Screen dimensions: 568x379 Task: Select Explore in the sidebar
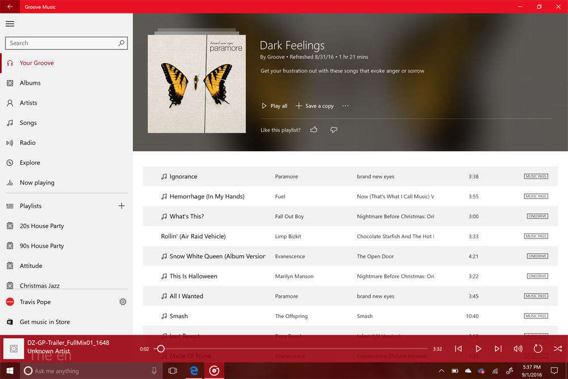[x=66, y=163]
